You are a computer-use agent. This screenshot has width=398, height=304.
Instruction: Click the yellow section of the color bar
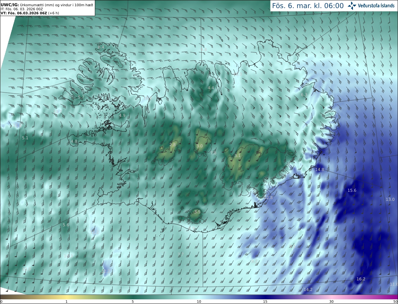pyautogui.click(x=67, y=297)
